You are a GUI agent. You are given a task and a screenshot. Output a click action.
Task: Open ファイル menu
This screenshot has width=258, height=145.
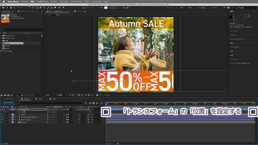[25, 2]
